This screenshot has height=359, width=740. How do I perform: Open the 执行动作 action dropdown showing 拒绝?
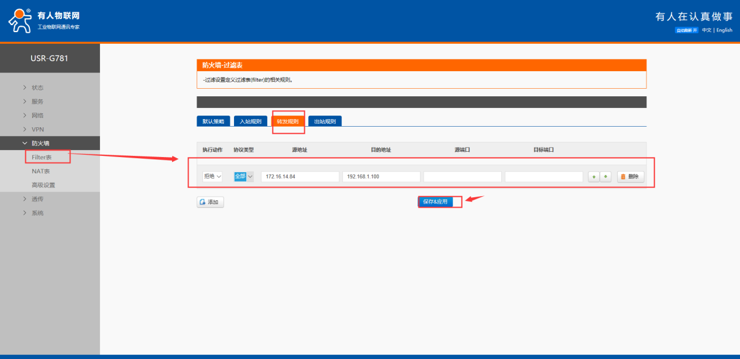pyautogui.click(x=212, y=177)
